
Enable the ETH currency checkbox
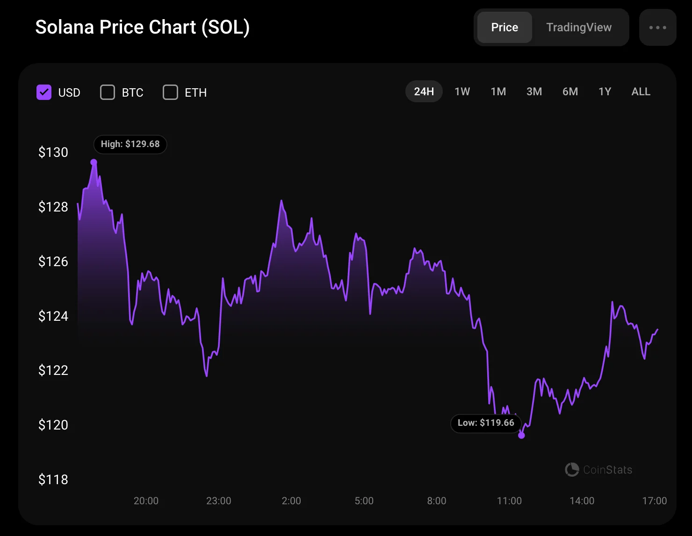[x=170, y=92]
